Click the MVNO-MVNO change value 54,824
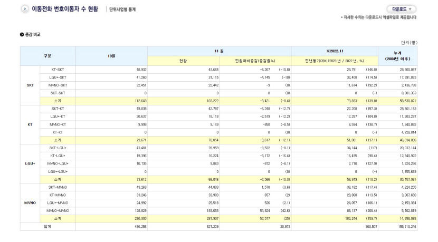The image size is (438, 242). 265,211
